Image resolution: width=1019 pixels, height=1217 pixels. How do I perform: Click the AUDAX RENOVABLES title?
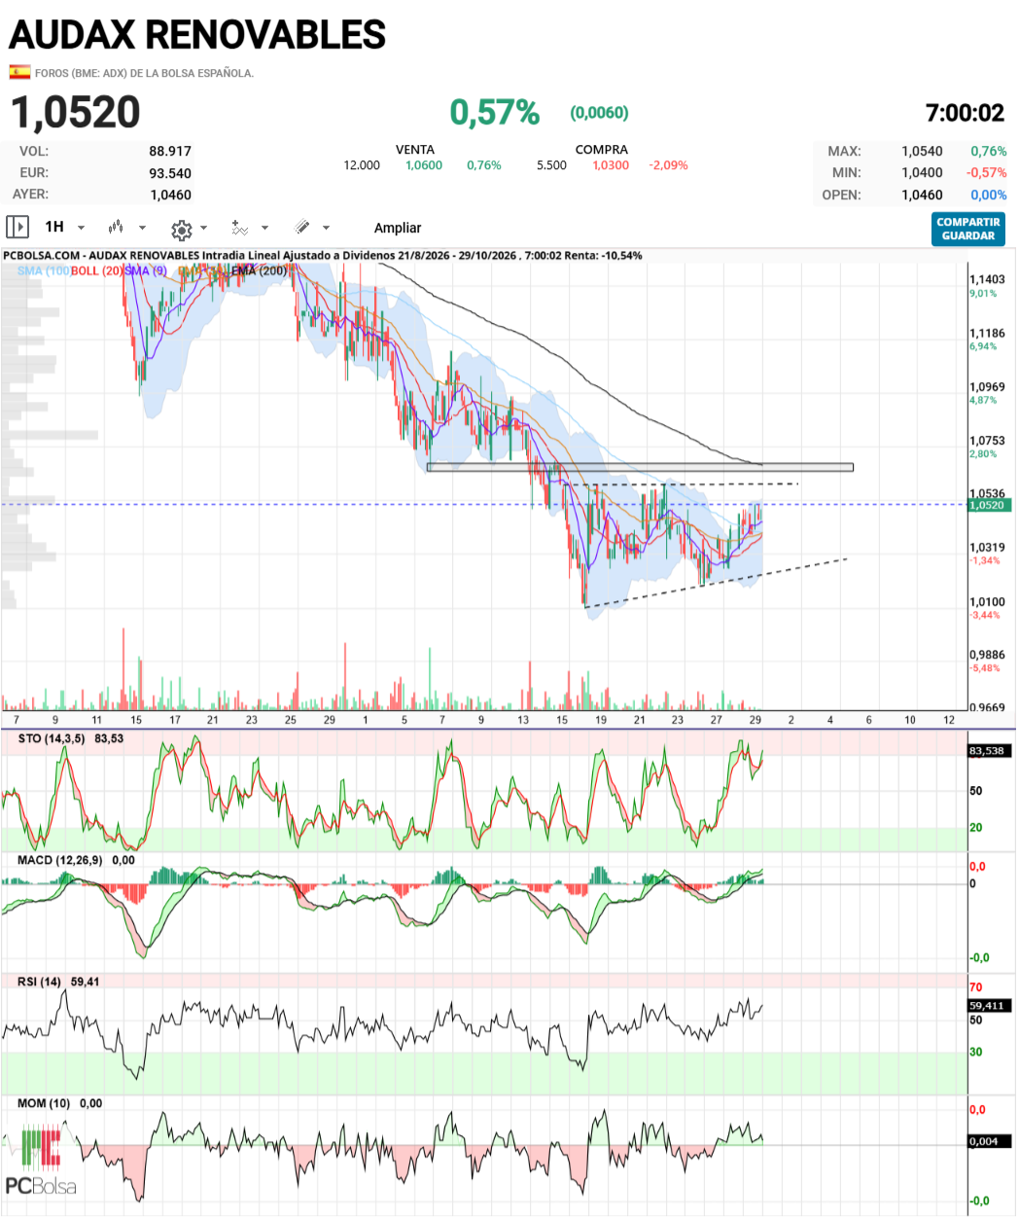tap(197, 35)
